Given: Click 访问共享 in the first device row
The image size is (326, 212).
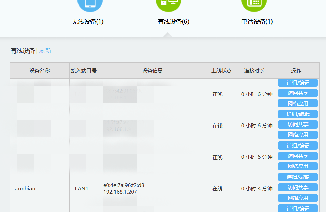Looking at the screenshot, I should pos(298,93).
